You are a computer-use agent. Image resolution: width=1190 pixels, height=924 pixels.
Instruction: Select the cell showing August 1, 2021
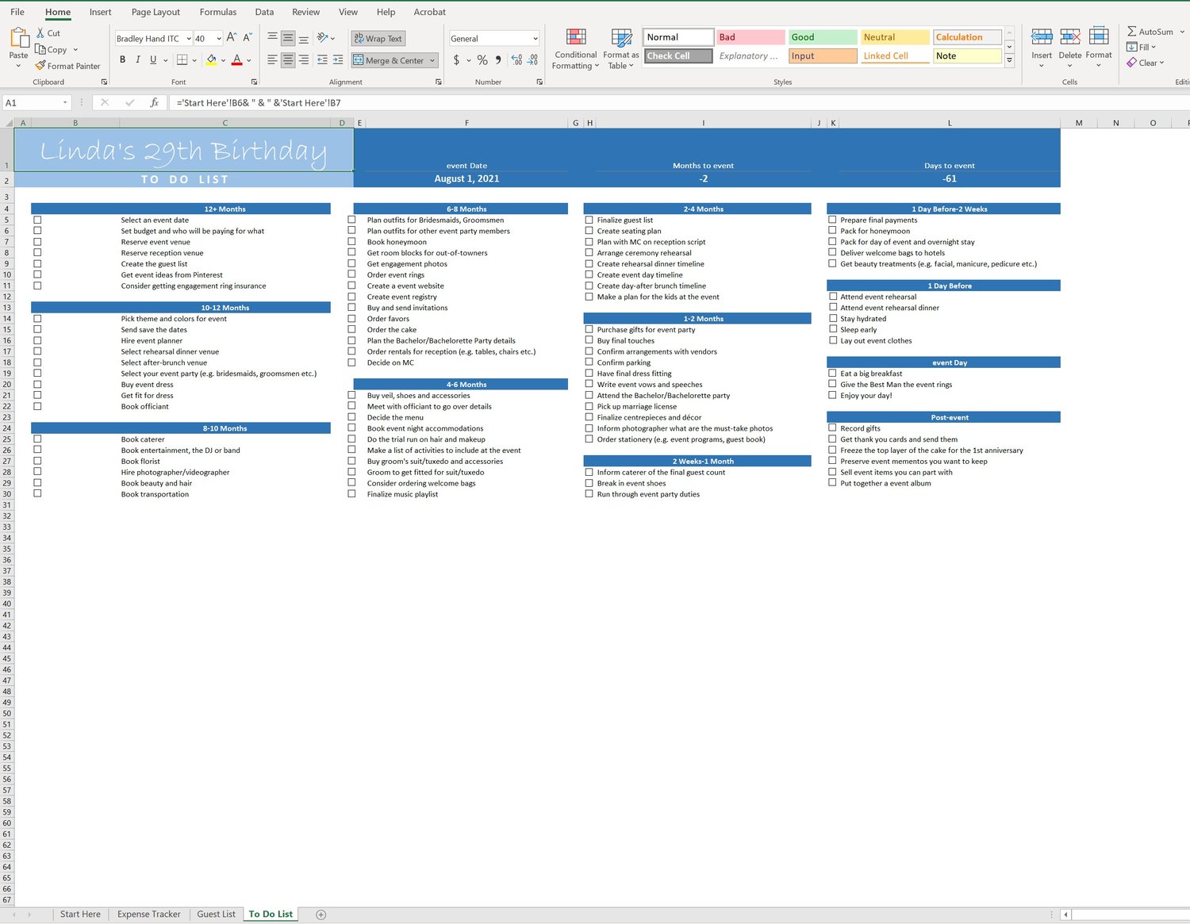tap(466, 178)
